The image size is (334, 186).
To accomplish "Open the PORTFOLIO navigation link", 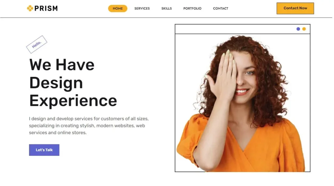I will pyautogui.click(x=192, y=8).
